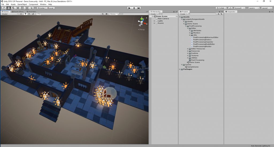This screenshot has height=147, width=274.
Task: Open the Collab dropdown
Action: click(x=221, y=8)
